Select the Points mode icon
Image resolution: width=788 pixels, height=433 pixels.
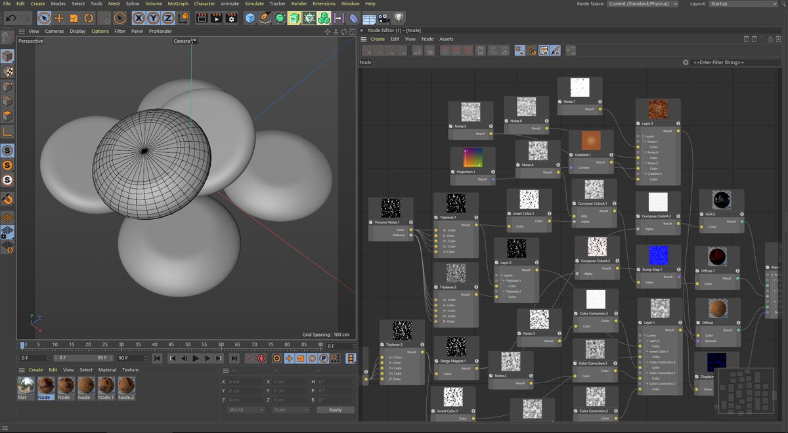7,86
